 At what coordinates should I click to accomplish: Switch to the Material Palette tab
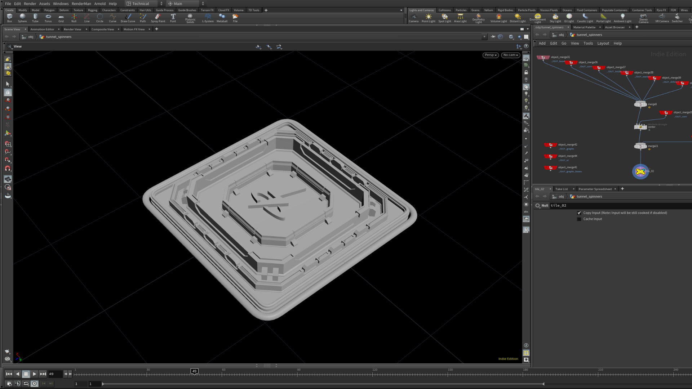click(x=584, y=27)
